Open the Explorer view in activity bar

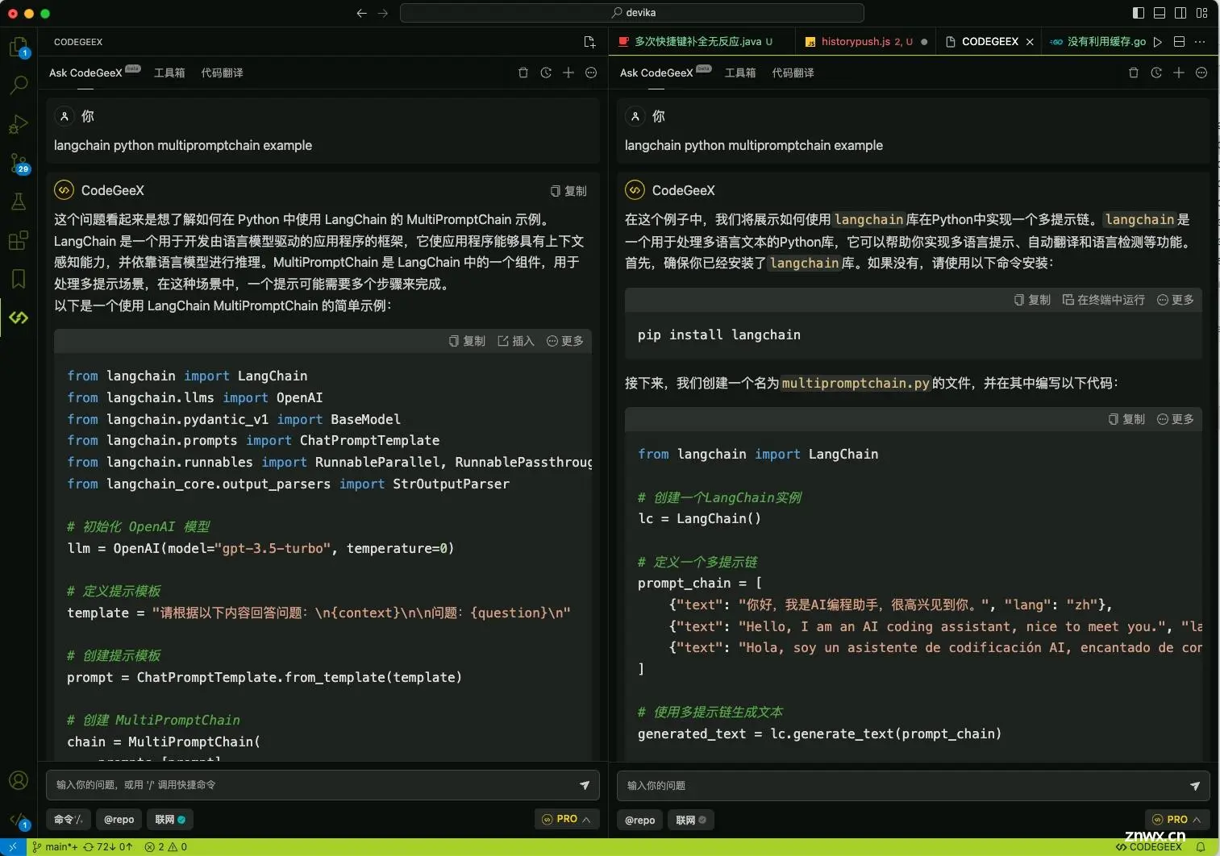[18, 47]
